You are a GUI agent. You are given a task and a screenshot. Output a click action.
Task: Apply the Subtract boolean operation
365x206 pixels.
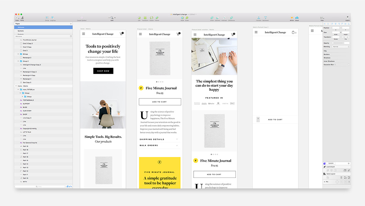pos(217,17)
